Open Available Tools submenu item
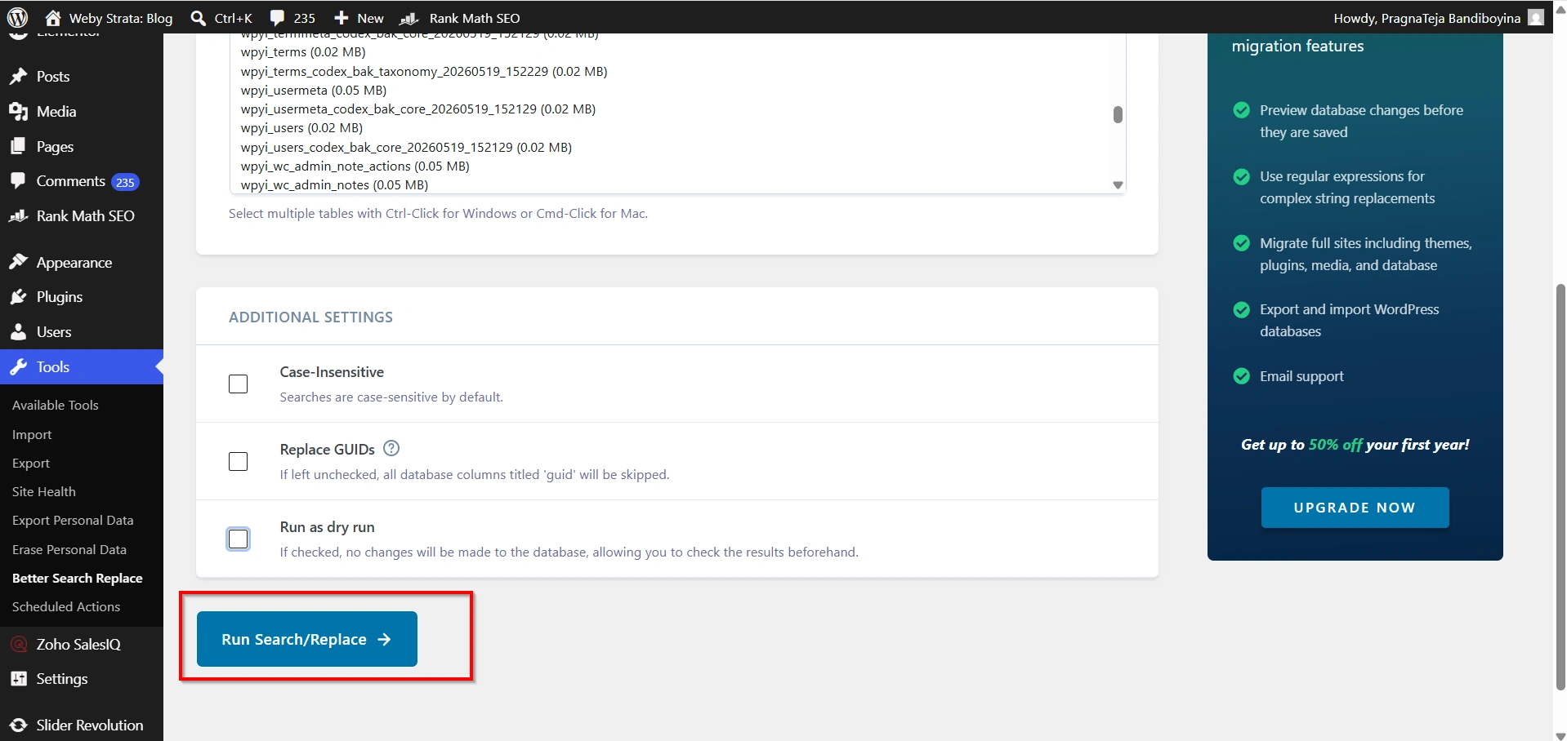The height and width of the screenshot is (741, 1567). [56, 405]
